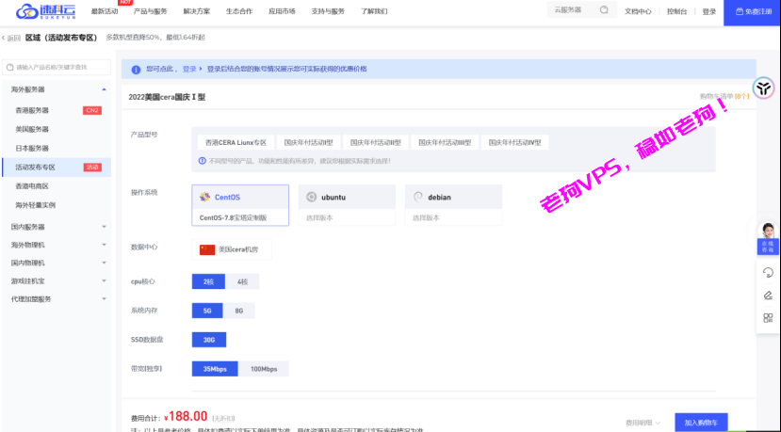Switch to 国庆年付活动IV型 product tab
This screenshot has width=781, height=432.
(x=515, y=142)
